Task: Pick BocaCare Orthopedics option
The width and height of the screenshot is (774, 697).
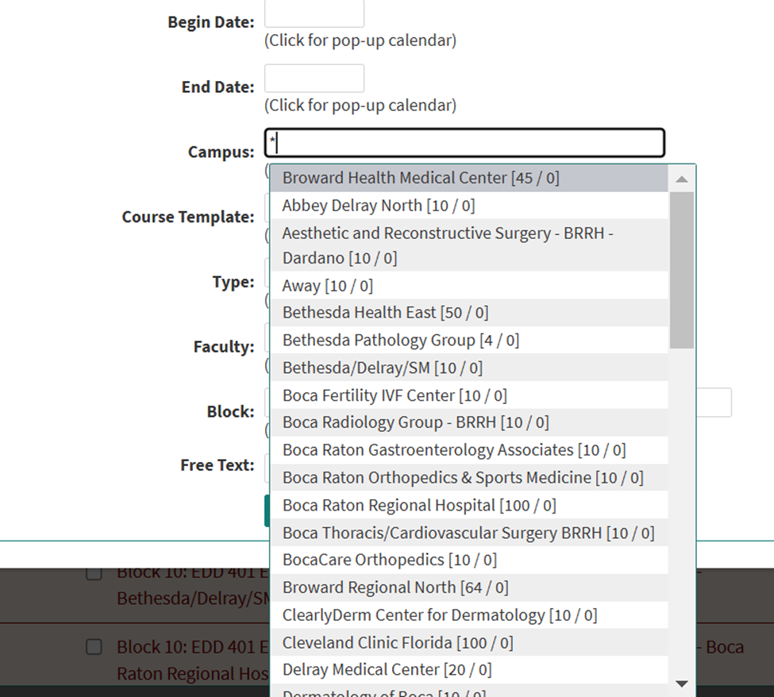Action: point(469,560)
